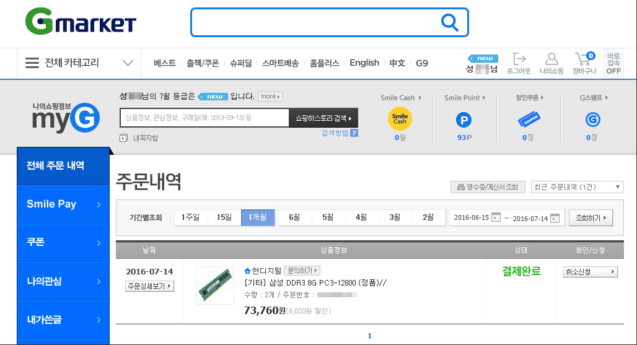Open the start date calendar picker
Viewport: 637px width, 345px height.
click(496, 217)
